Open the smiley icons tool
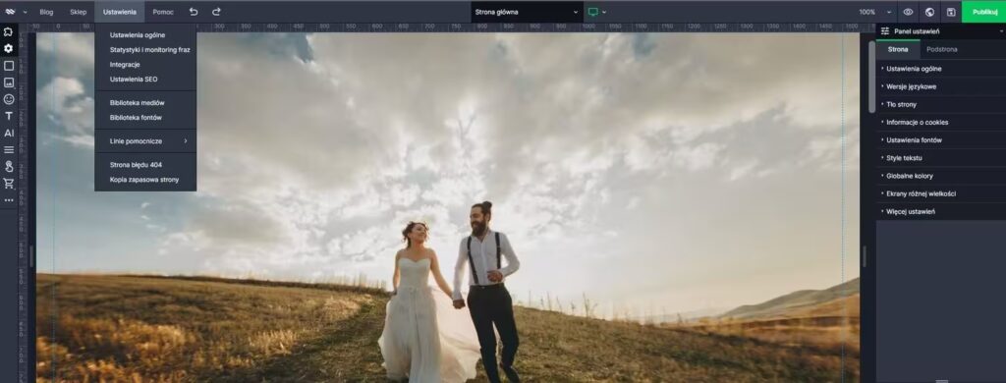The width and height of the screenshot is (1006, 383). point(8,99)
